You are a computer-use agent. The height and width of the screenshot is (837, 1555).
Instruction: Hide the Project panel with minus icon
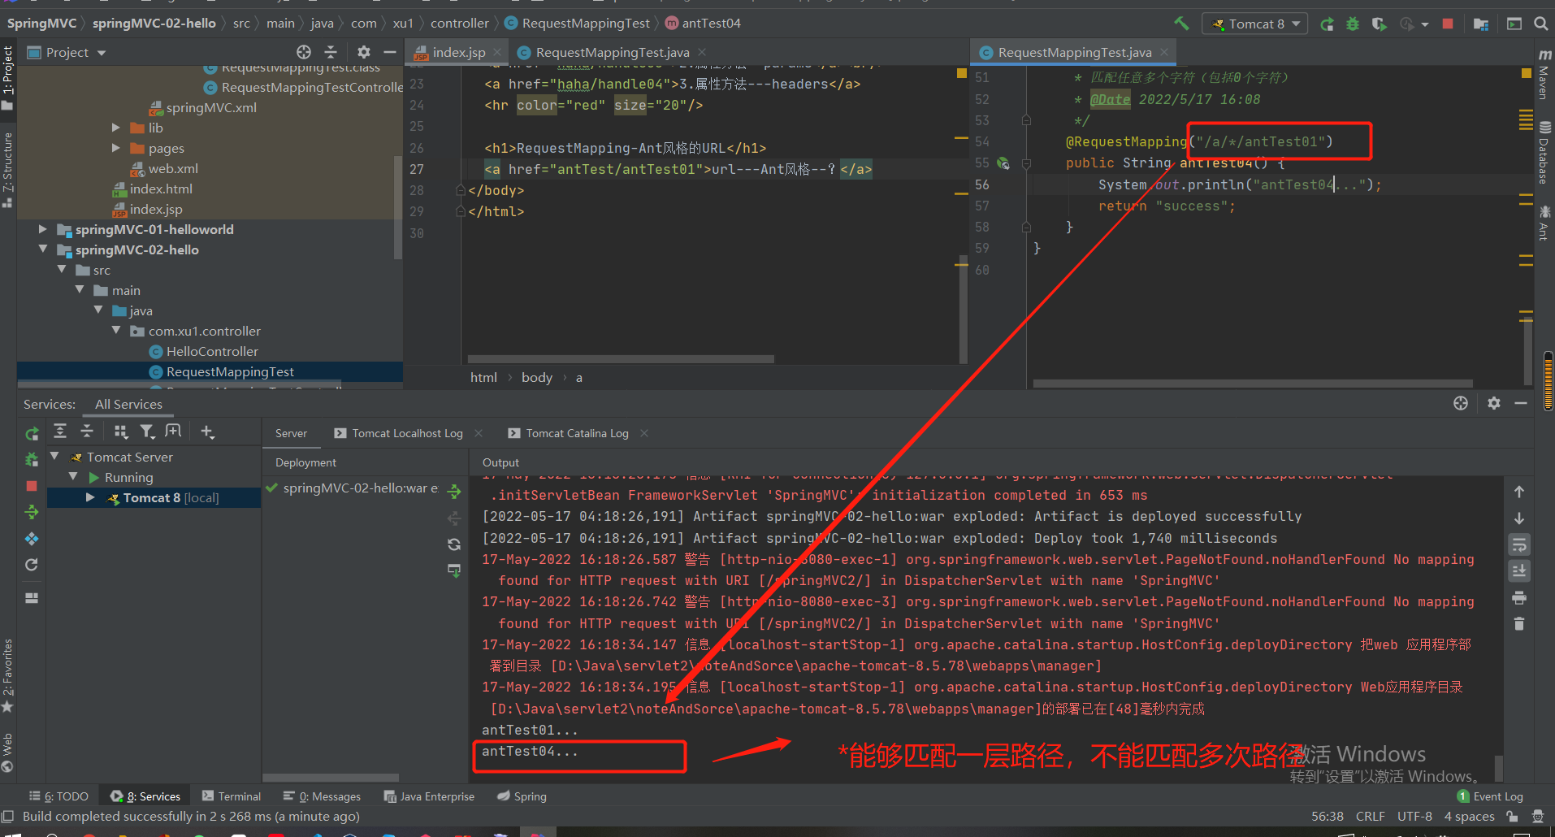pyautogui.click(x=390, y=52)
